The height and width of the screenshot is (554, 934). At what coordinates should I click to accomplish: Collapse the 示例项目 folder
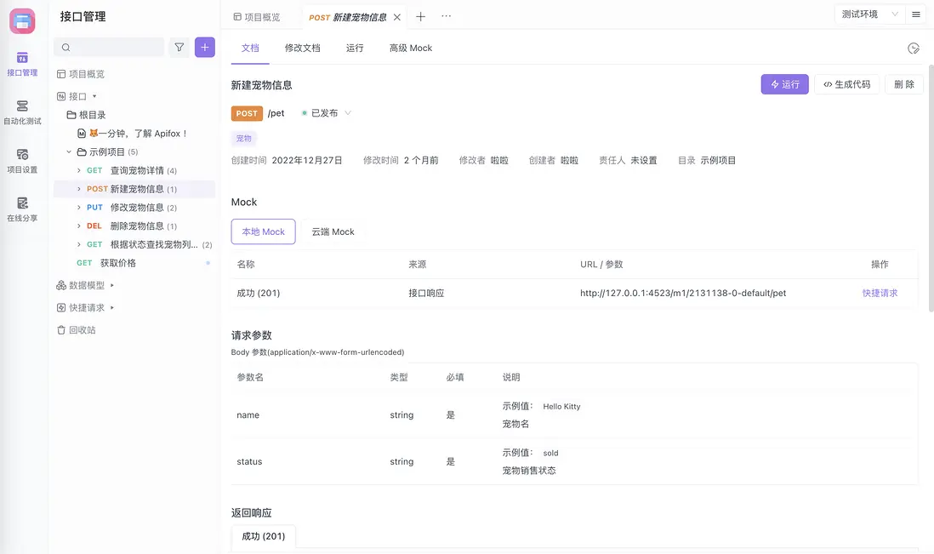(x=69, y=151)
